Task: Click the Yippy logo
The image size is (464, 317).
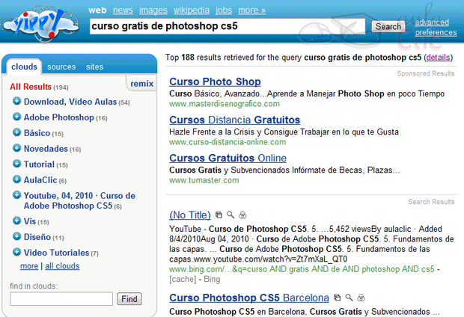Action: [41, 25]
